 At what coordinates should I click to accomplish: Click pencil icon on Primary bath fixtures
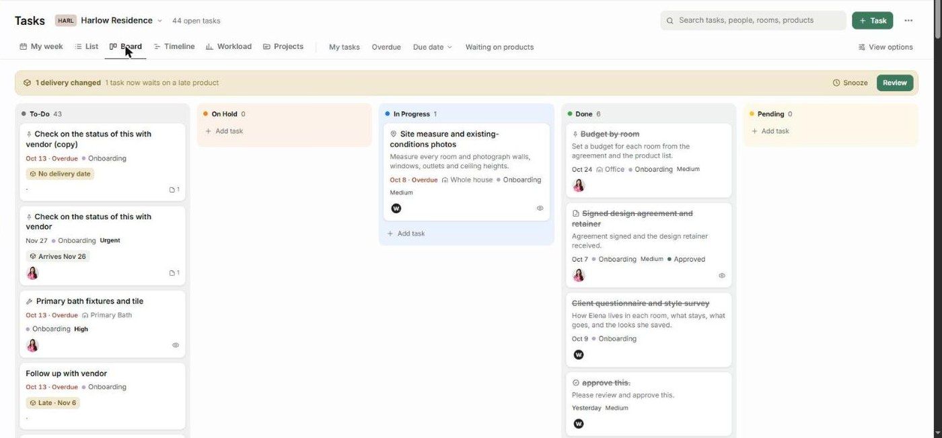pos(30,301)
